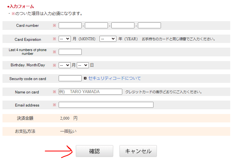The image size is (233, 161).
Task: Click the 確認 confirm button
Action: (x=95, y=151)
